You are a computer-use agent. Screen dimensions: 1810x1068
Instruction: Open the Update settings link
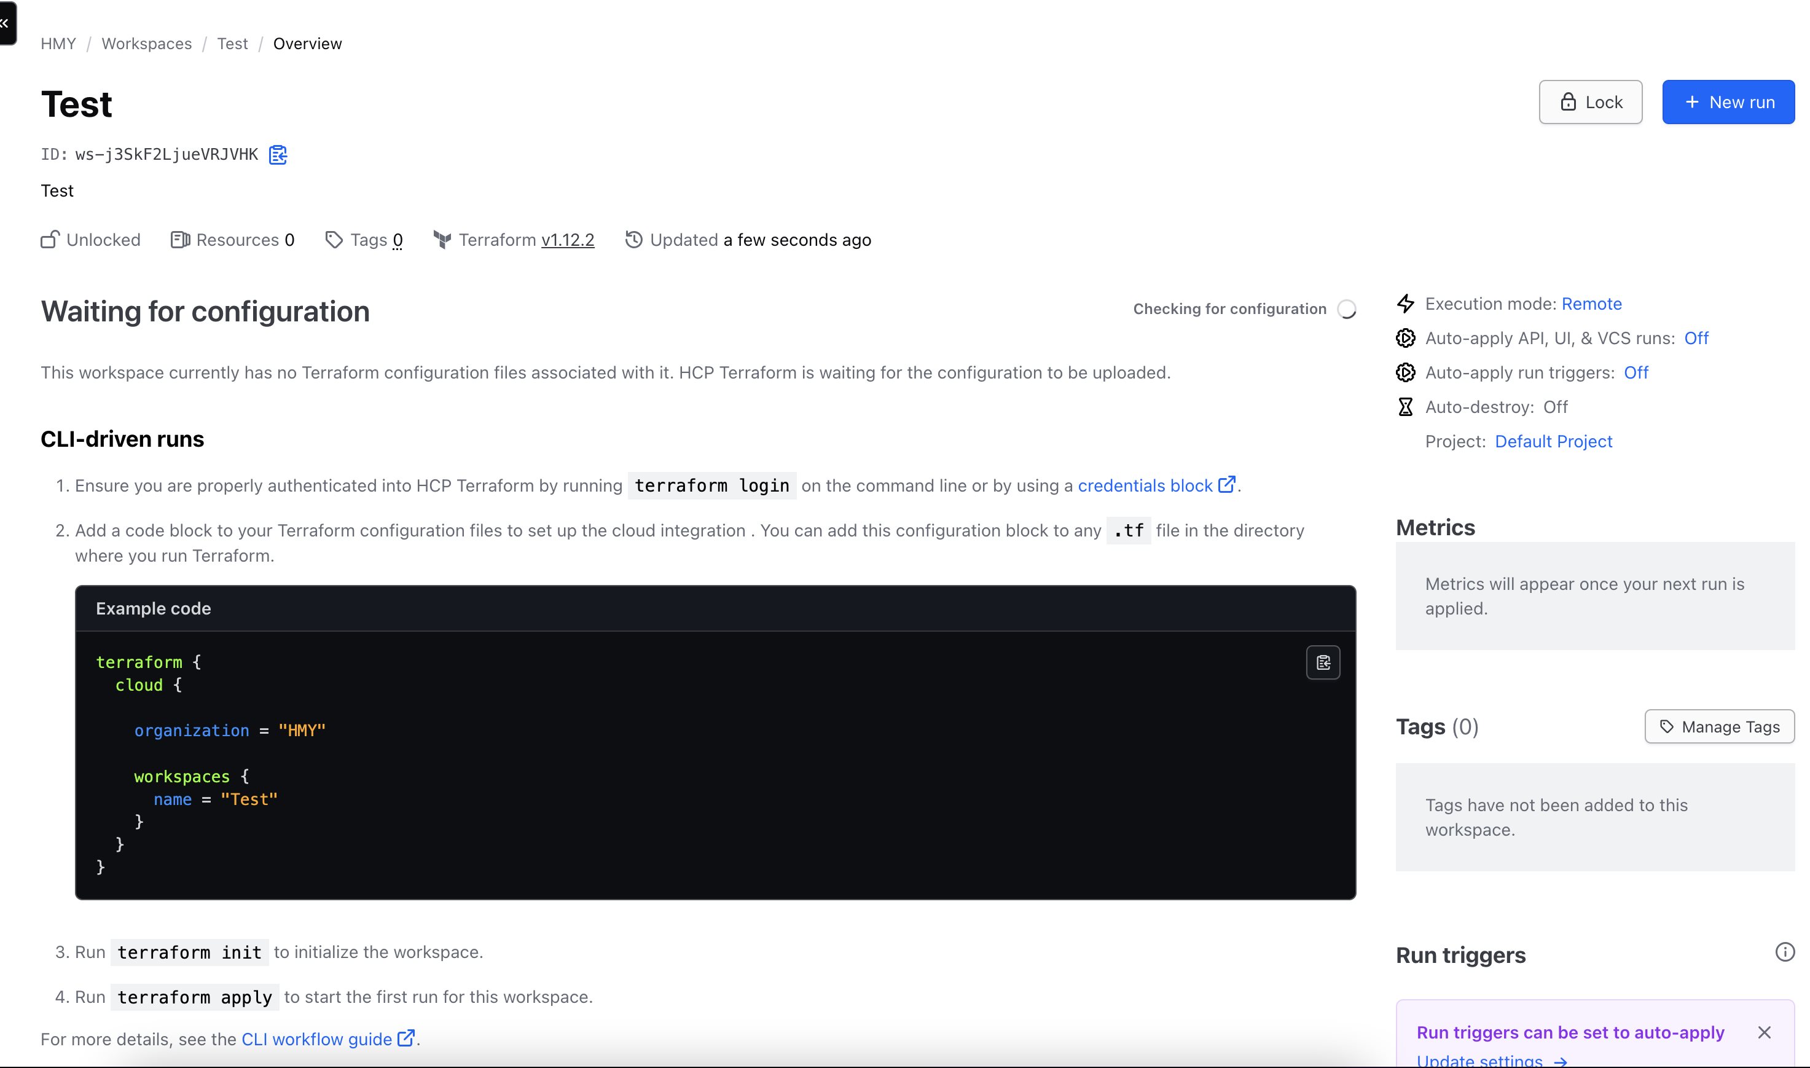(x=1491, y=1061)
